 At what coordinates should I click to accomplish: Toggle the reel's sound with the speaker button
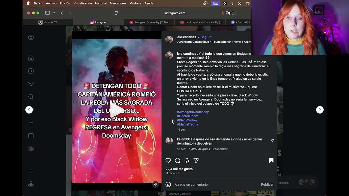(x=155, y=184)
